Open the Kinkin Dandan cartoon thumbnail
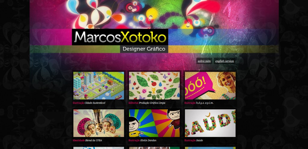Viewport: 308px width, 149px height. 154,123
